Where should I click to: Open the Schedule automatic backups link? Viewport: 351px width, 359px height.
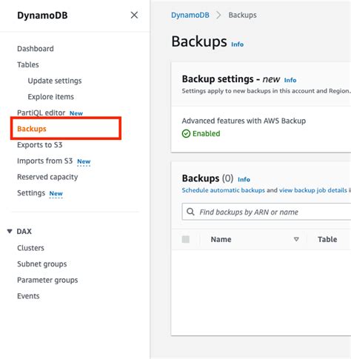point(223,190)
